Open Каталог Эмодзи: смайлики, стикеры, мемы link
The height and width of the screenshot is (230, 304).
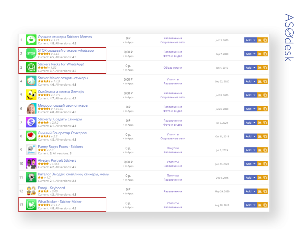pyautogui.click(x=74, y=174)
